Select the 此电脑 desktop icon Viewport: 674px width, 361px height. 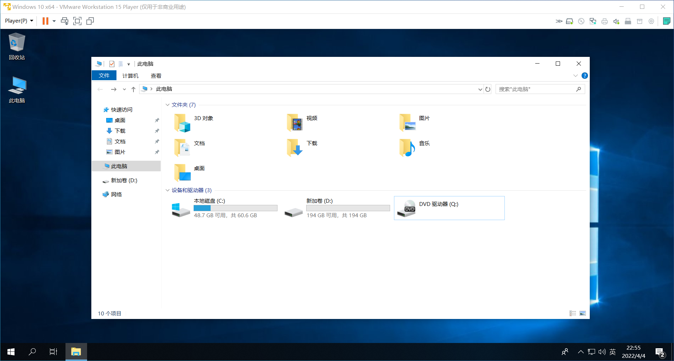coord(17,90)
